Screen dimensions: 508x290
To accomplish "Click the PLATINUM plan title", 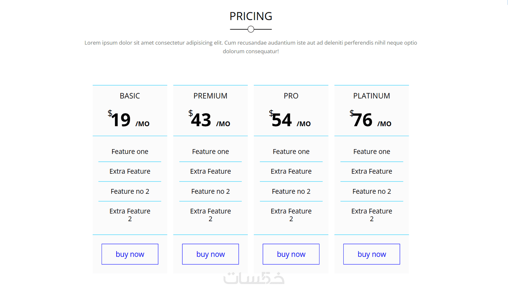I will (371, 96).
